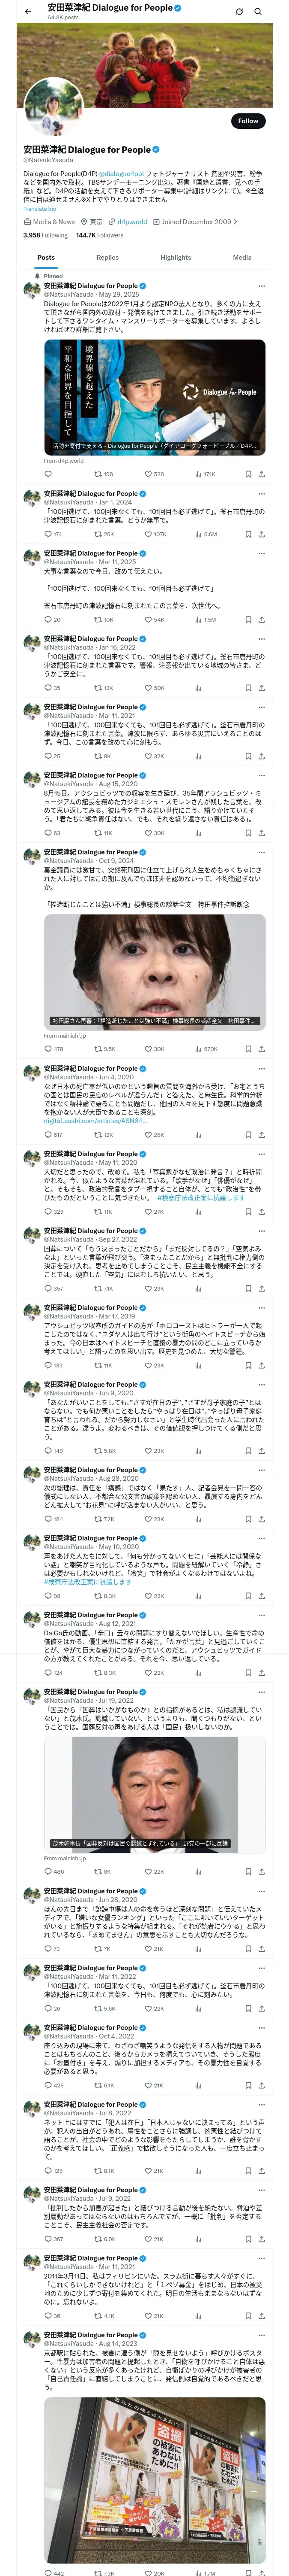This screenshot has width=289, height=2576.
Task: Select the Media tab
Action: [x=242, y=258]
